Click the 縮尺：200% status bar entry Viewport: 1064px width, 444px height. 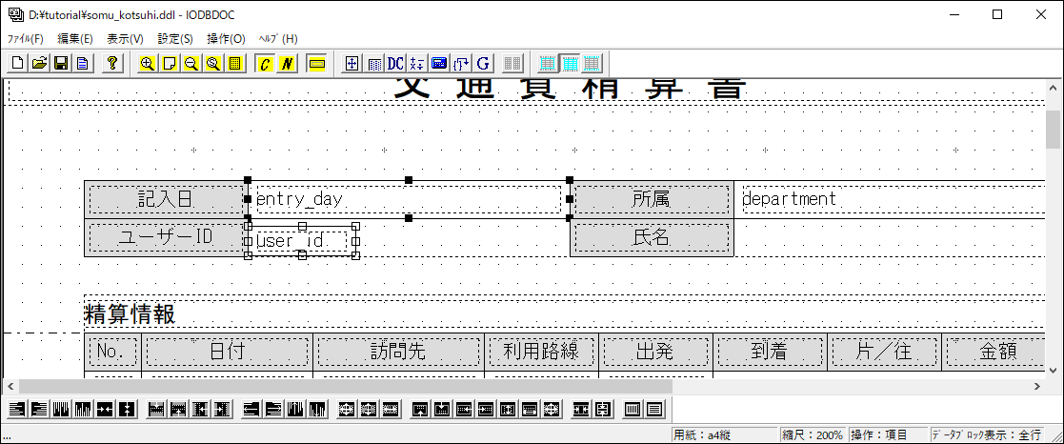(x=813, y=435)
